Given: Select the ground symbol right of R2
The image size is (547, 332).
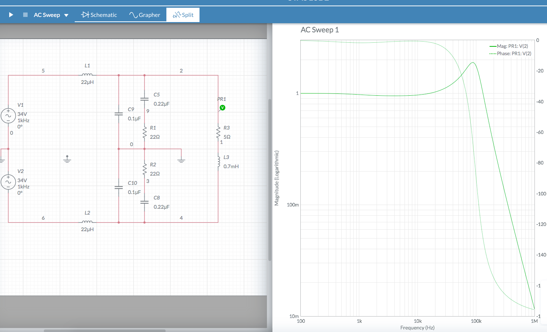Looking at the screenshot, I should click(x=181, y=160).
